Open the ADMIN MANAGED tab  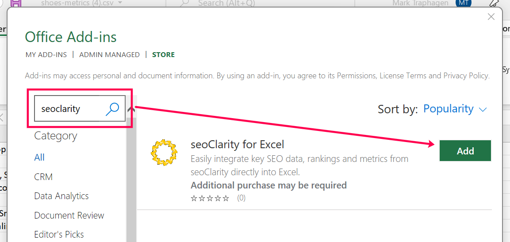109,55
